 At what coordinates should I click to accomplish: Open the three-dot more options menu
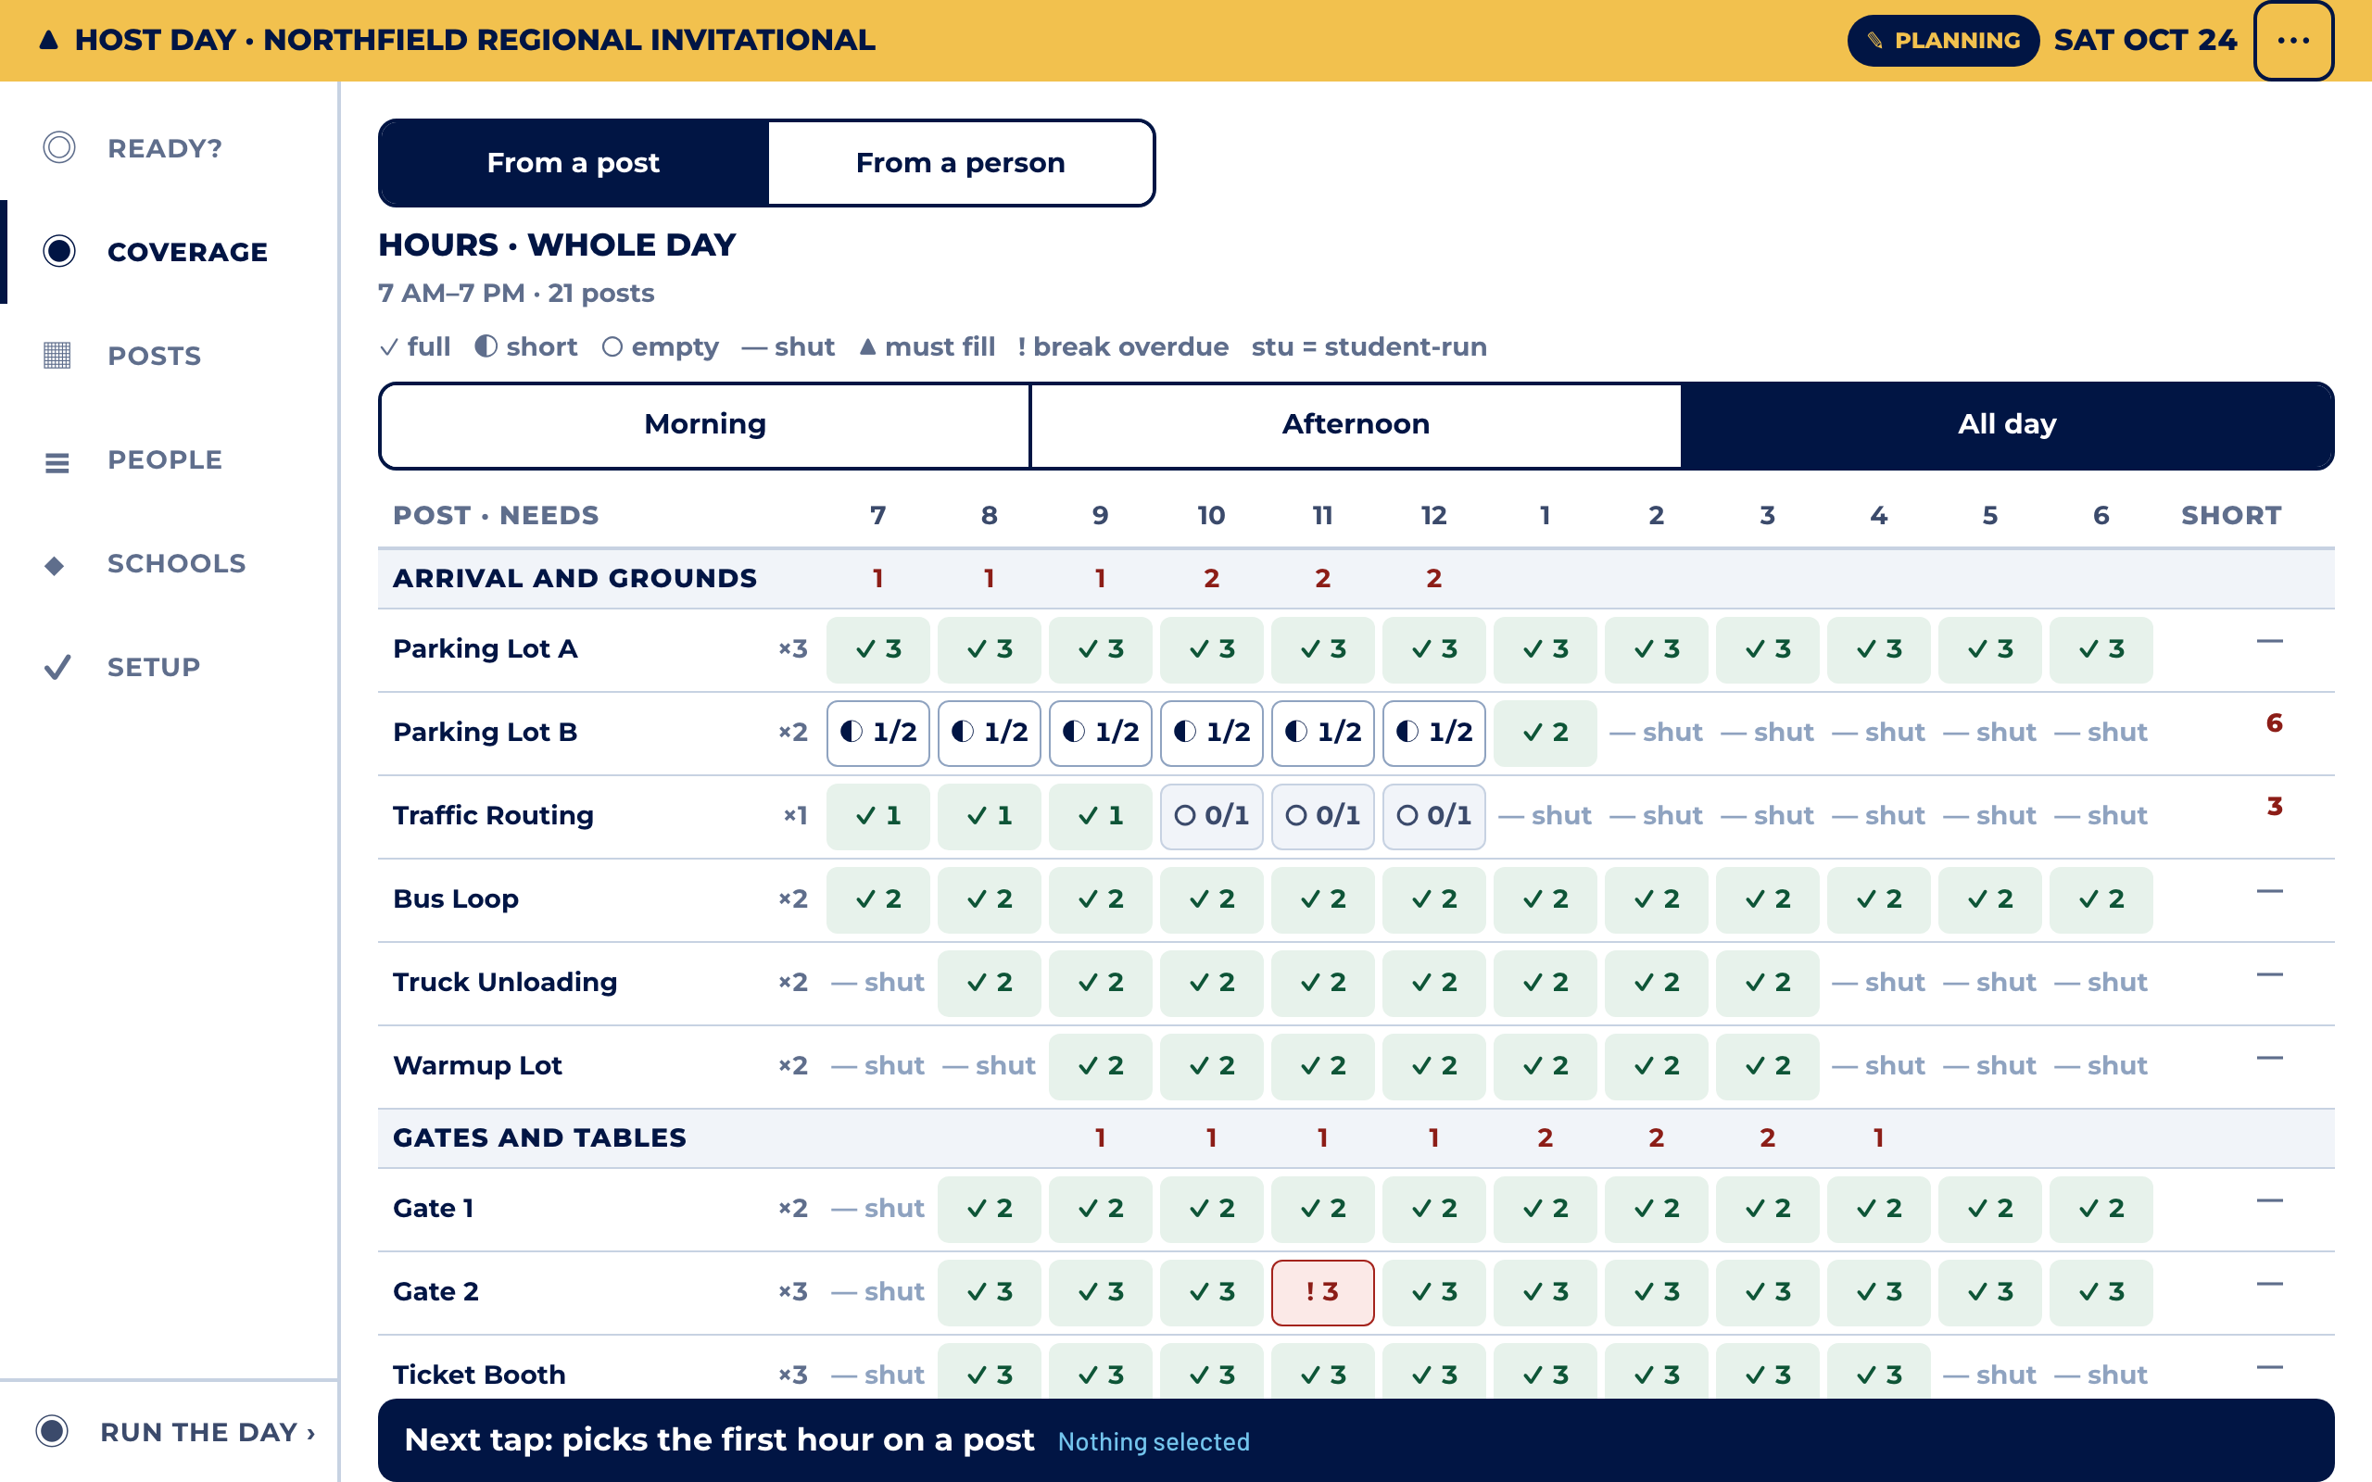2292,40
